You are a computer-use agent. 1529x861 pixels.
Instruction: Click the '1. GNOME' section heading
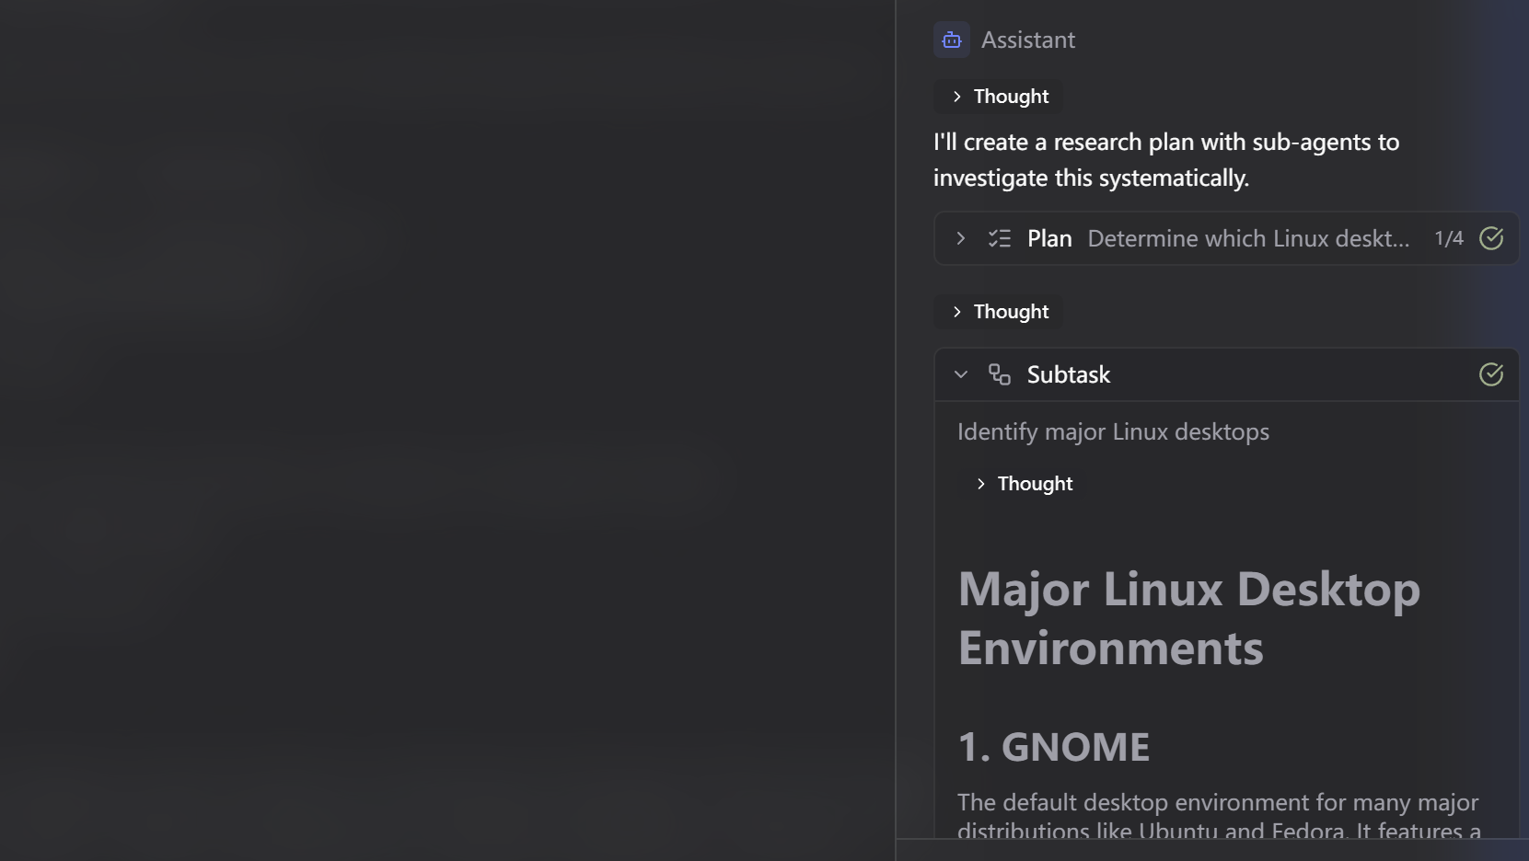[1053, 747]
